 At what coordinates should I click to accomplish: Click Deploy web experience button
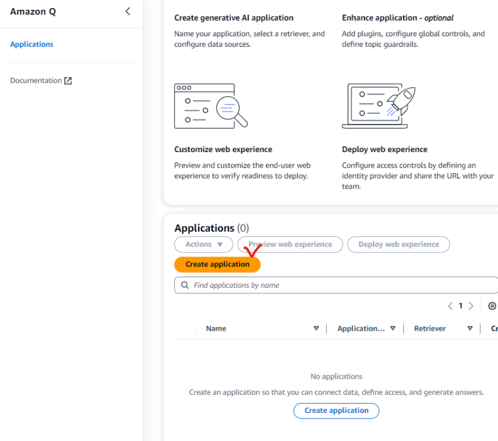pos(398,244)
